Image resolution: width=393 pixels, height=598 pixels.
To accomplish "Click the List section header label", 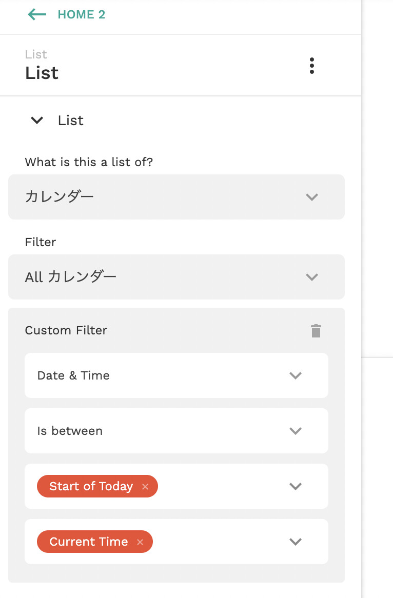I will coord(71,121).
